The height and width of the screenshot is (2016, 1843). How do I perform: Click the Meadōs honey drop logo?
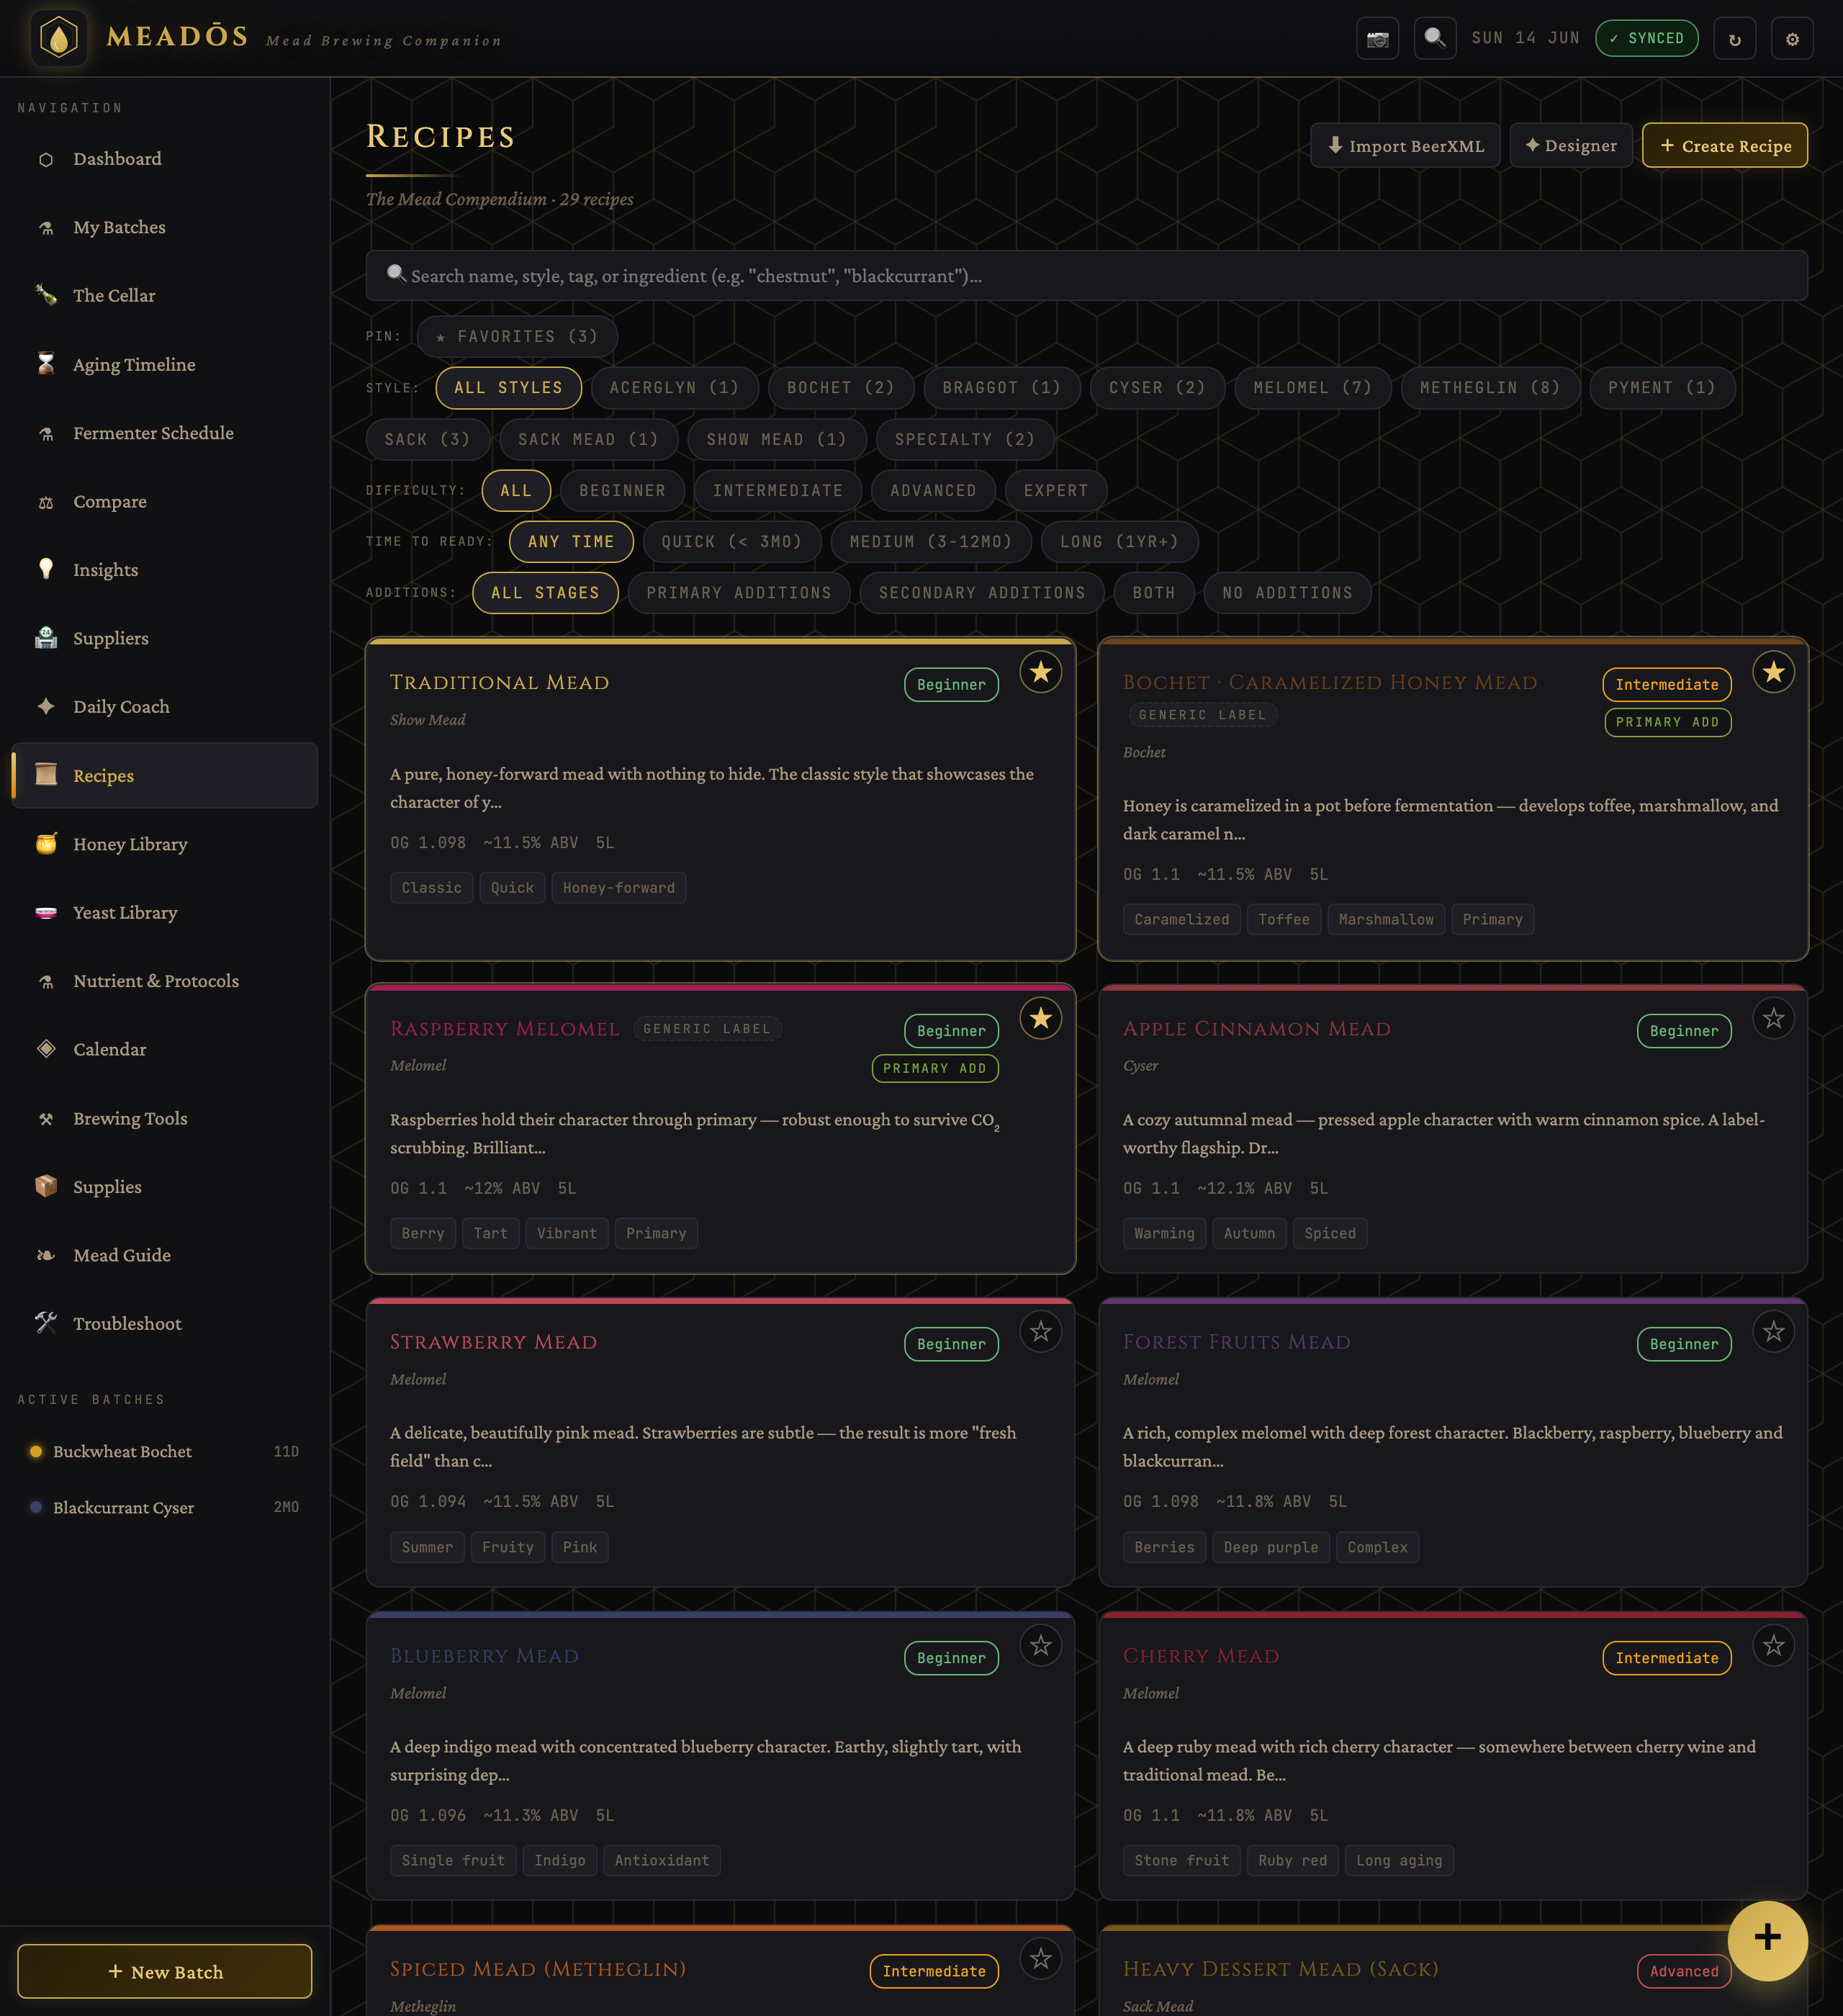tap(59, 38)
